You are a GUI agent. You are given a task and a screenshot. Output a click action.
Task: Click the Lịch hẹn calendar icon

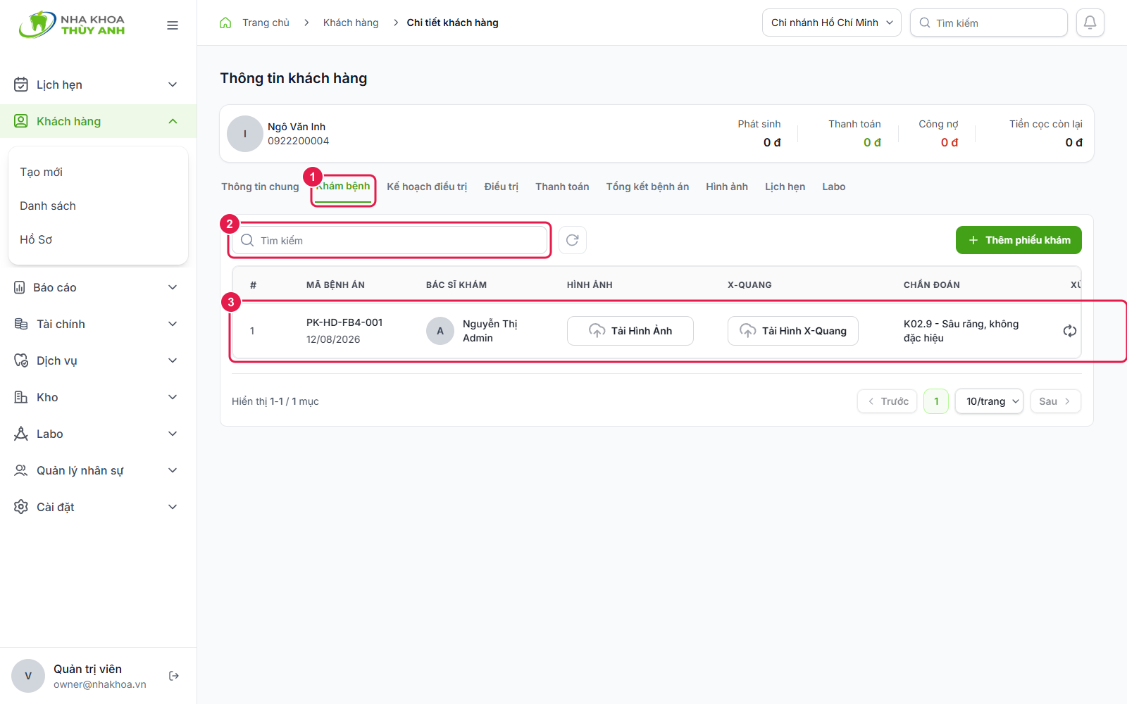21,84
